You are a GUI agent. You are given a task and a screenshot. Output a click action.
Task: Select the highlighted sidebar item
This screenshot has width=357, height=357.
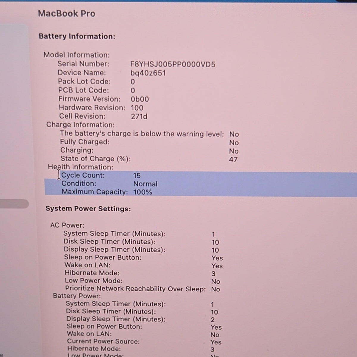pos(14,204)
